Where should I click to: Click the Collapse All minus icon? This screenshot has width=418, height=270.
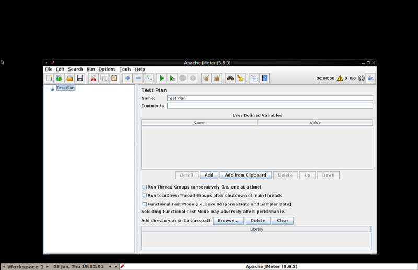tap(138, 78)
